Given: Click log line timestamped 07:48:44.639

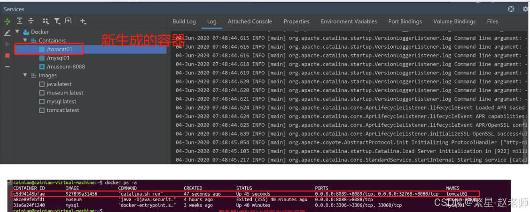Looking at the screenshot, I should (351, 133).
